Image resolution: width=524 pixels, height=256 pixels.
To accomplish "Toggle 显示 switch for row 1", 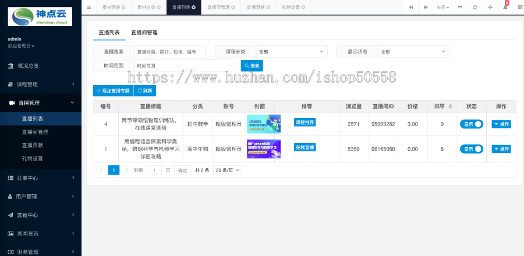I will pyautogui.click(x=471, y=149).
